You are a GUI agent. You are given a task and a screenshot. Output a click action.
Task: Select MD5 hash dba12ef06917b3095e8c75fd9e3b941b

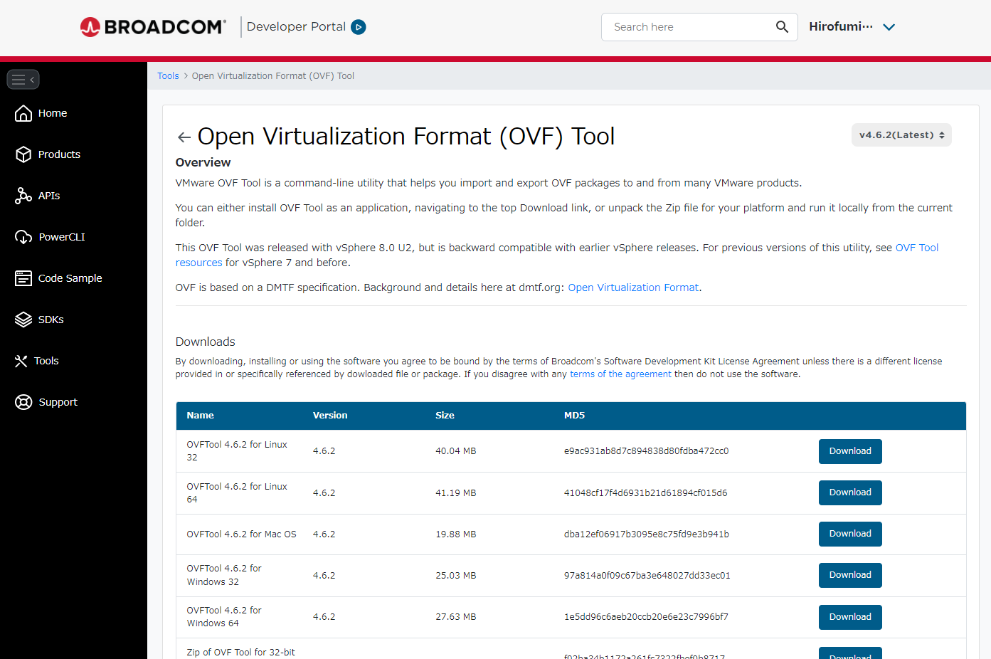click(x=646, y=534)
